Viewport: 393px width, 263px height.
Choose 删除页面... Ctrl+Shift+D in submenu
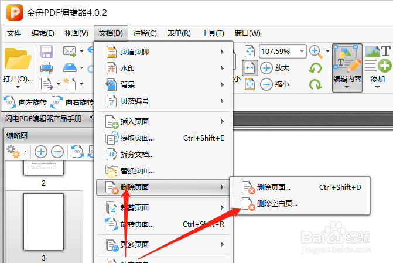[300, 187]
